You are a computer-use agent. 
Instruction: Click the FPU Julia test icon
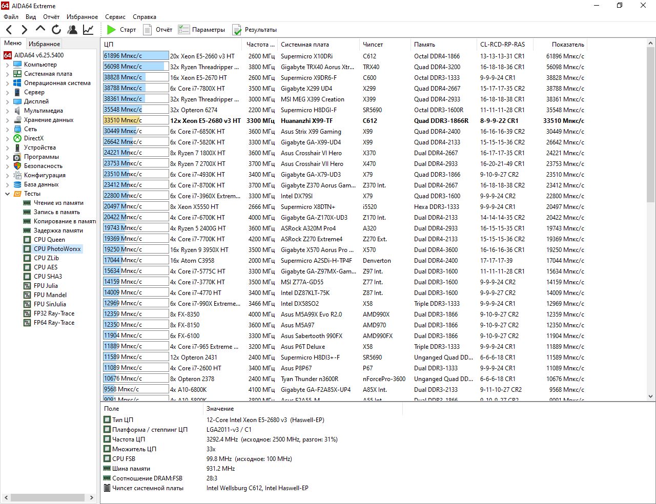[27, 286]
